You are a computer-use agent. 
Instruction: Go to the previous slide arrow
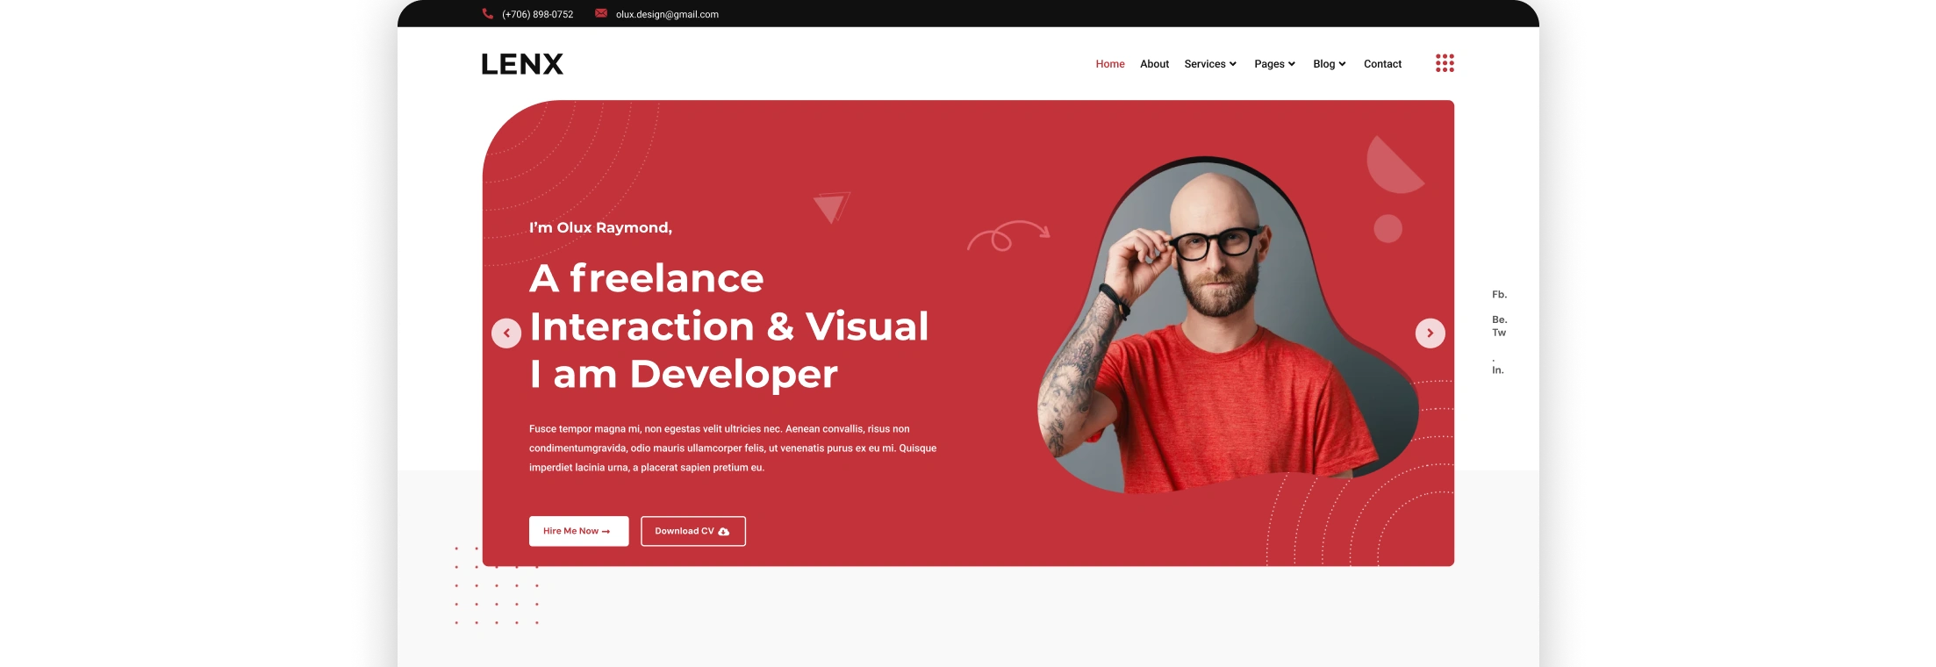pyautogui.click(x=506, y=333)
